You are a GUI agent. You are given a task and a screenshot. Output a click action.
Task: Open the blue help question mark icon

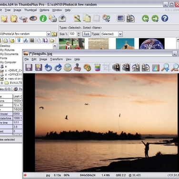coord(165,18)
